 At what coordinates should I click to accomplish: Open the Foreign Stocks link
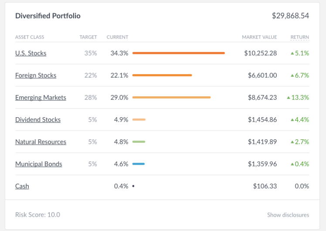pyautogui.click(x=36, y=75)
